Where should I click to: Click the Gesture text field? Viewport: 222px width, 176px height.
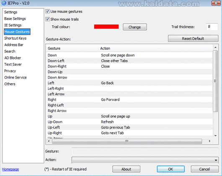[x=145, y=151]
